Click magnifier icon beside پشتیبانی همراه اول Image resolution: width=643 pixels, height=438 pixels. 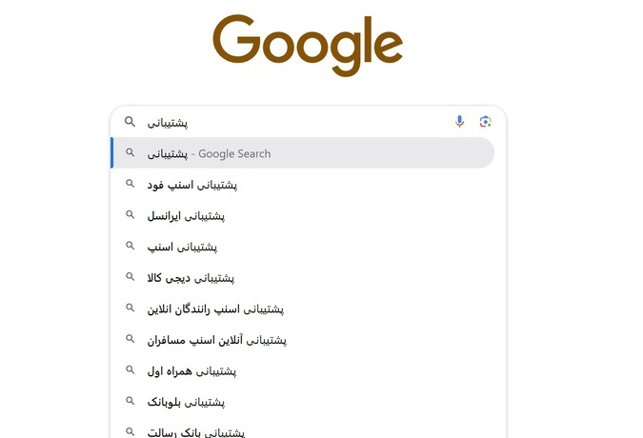click(130, 369)
